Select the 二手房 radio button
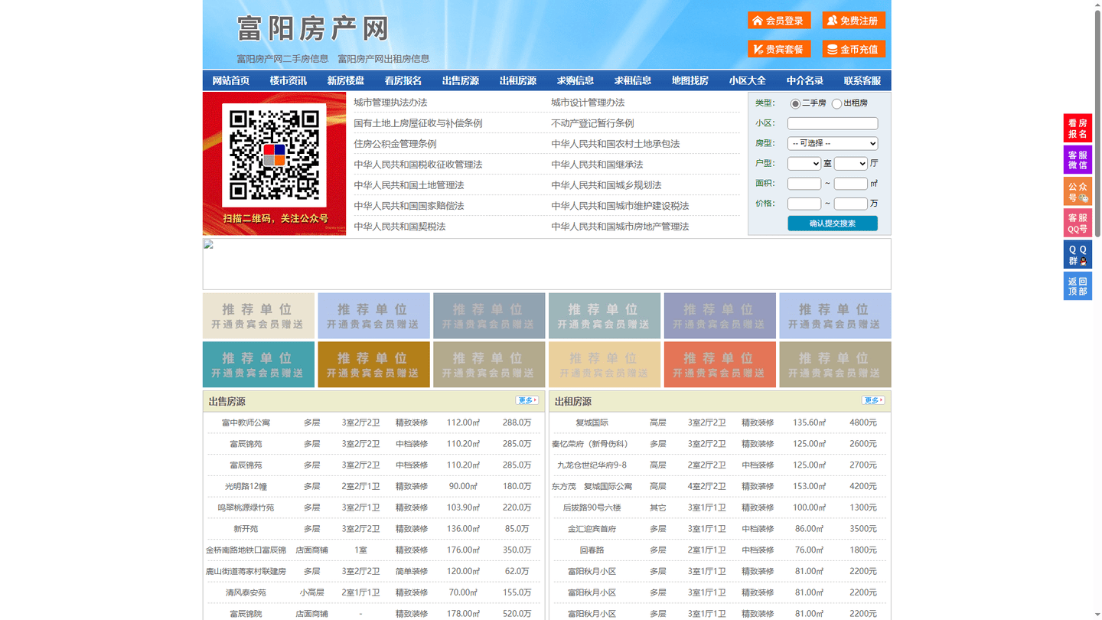 pos(795,103)
